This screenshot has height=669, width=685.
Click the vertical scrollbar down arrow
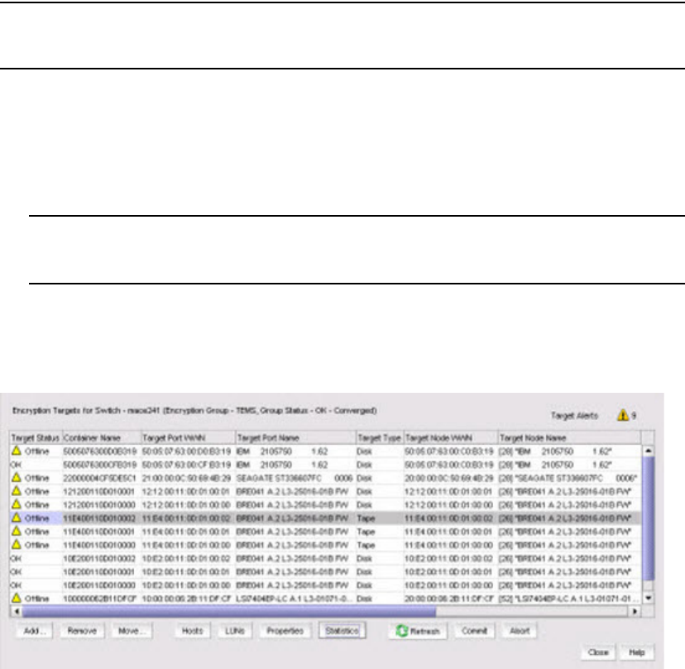[x=649, y=598]
